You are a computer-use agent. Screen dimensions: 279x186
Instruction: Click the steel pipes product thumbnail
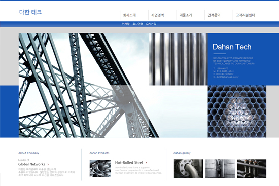pyautogui.click(x=100, y=168)
